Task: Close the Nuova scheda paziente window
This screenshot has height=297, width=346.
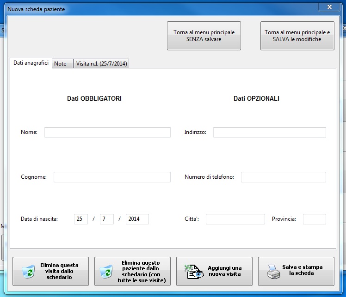Action: pyautogui.click(x=330, y=7)
